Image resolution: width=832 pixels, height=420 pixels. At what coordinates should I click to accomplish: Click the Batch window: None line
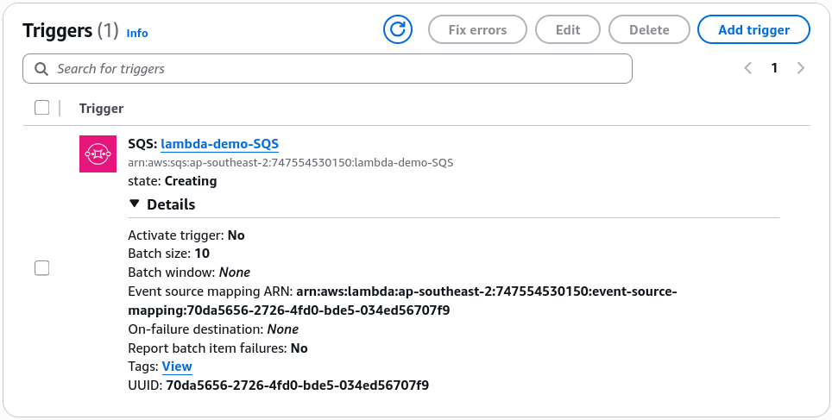[x=189, y=273]
